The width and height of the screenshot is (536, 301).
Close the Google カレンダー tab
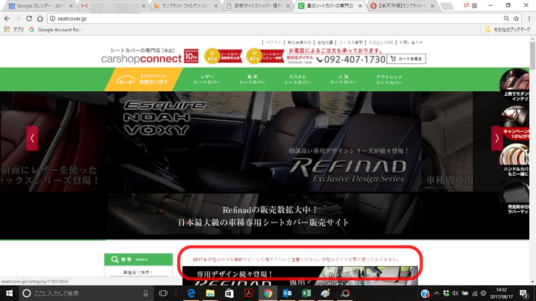click(70, 6)
